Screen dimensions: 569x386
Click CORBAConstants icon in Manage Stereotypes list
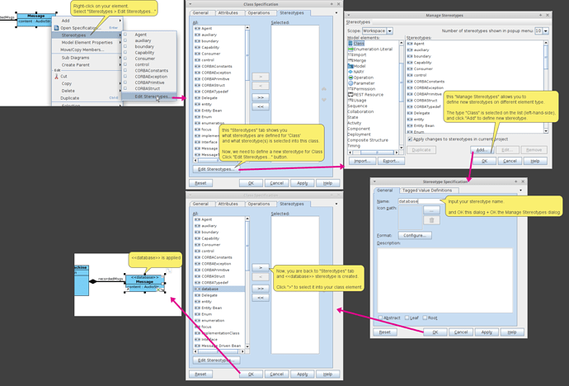(x=410, y=82)
